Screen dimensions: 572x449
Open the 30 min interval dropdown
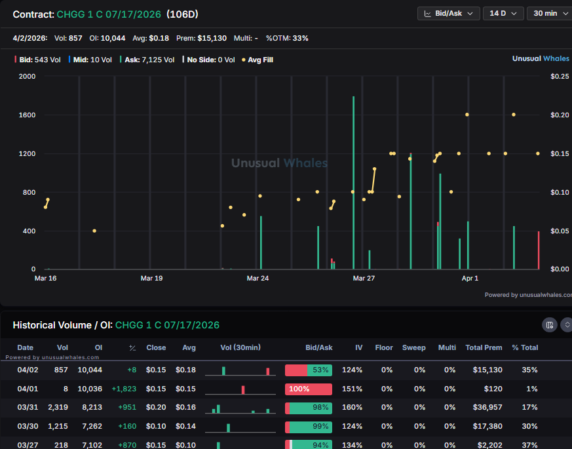[x=549, y=13]
